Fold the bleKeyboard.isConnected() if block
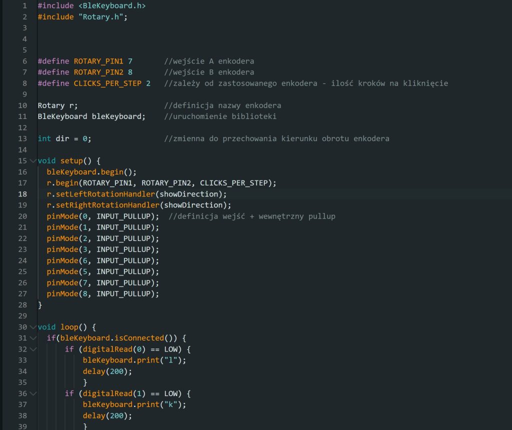This screenshot has width=512, height=430. click(33, 338)
